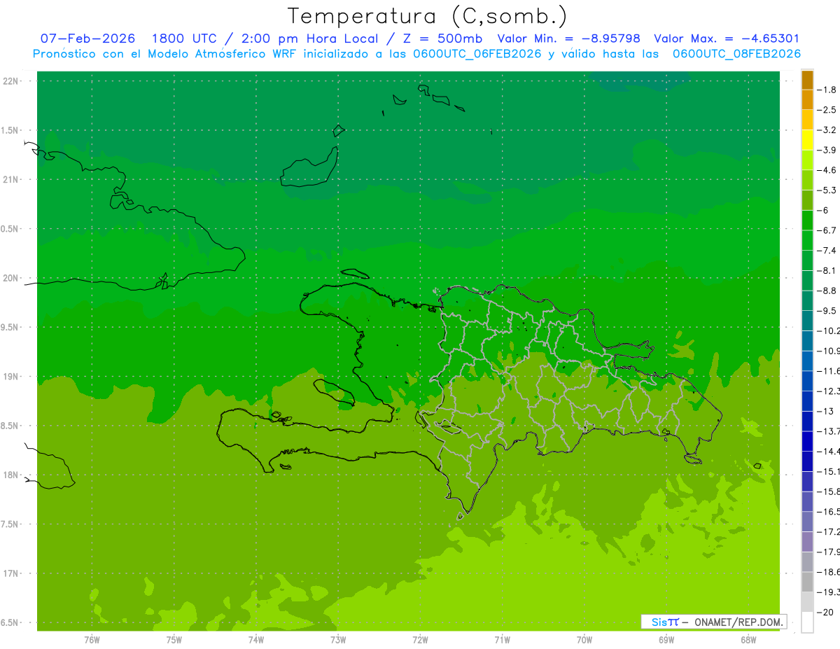The image size is (840, 649).
Task: Pick the blue swatch between -13 and -13.7
Action: coord(807,421)
